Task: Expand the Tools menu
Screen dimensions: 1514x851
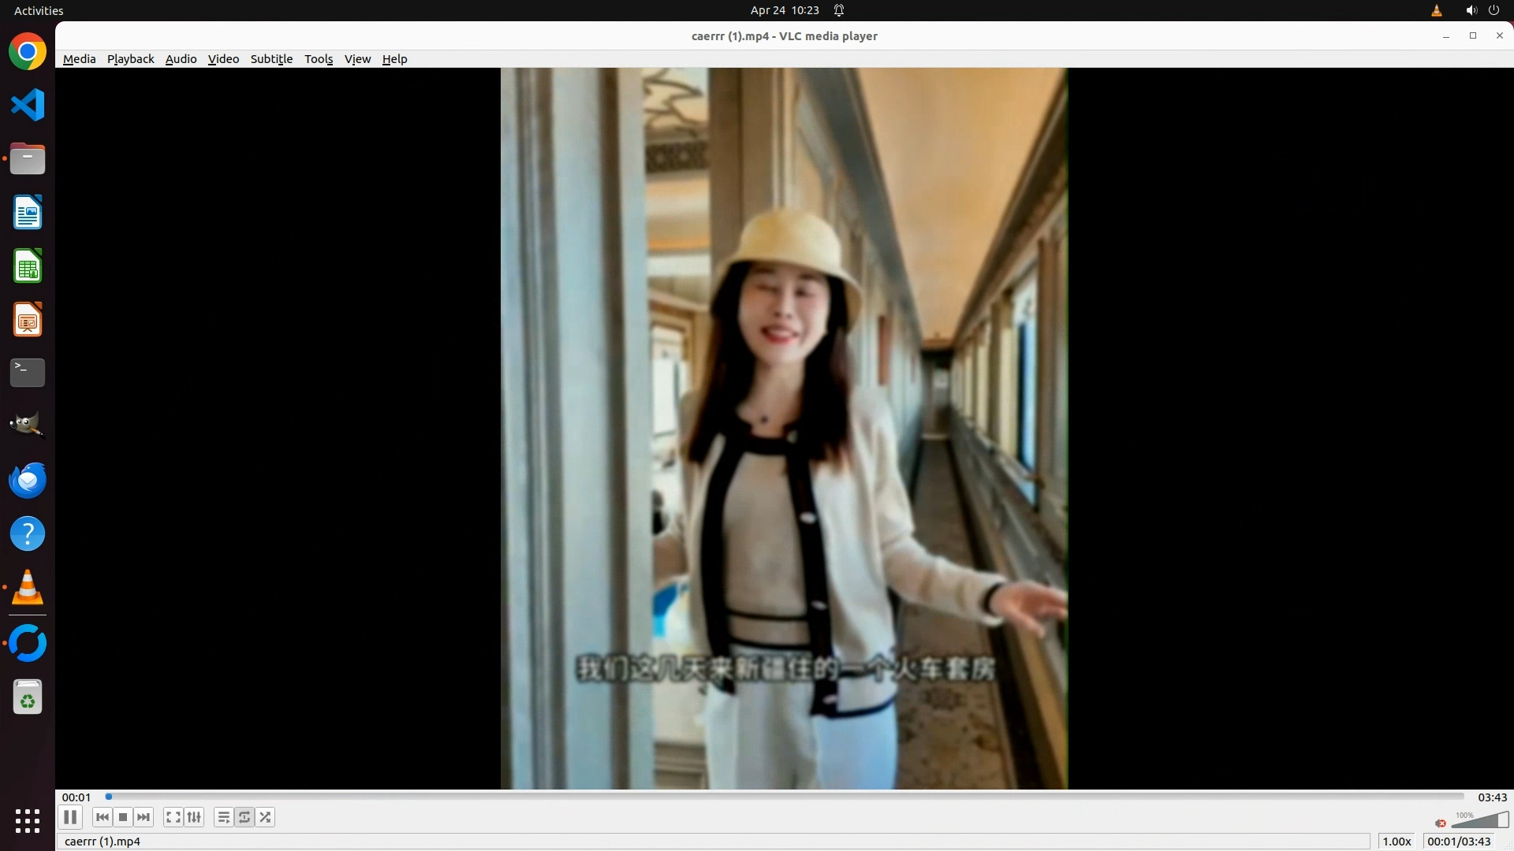Action: [x=319, y=59]
